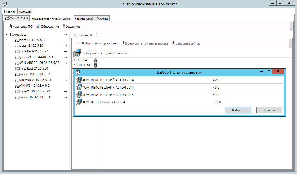Click the Обновление toolbar button
The width and height of the screenshot is (297, 174).
(47, 27)
